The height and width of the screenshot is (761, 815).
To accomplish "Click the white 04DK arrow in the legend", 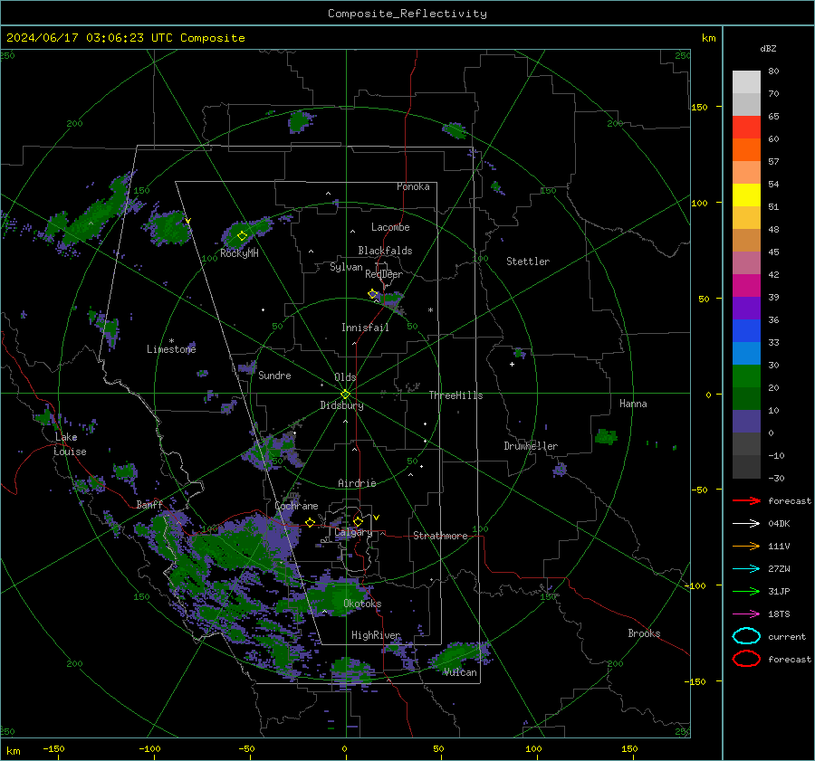I will point(746,524).
